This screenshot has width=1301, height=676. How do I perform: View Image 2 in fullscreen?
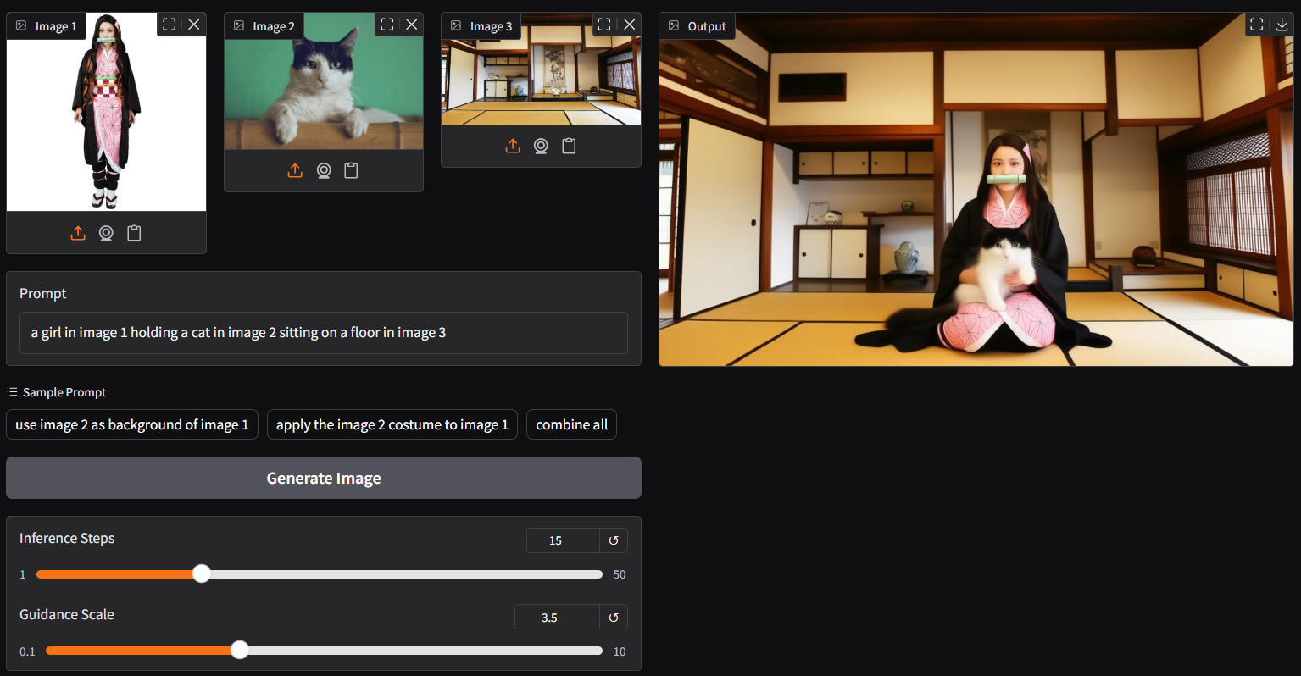point(387,25)
